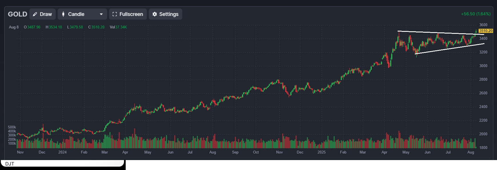Click the L 3479.50 low value readout
The image size is (497, 170).
click(x=75, y=27)
